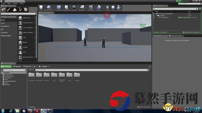Toggle visibility of Lighting folder

[154, 15]
